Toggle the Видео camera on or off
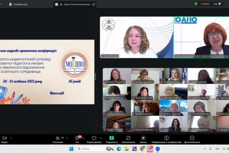The image size is (229, 153). 5,138
